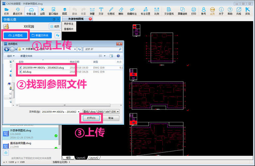Image resolution: width=255 pixels, height=166 pixels.
Task: Sort by 修改日期 column header
Action: [74, 62]
